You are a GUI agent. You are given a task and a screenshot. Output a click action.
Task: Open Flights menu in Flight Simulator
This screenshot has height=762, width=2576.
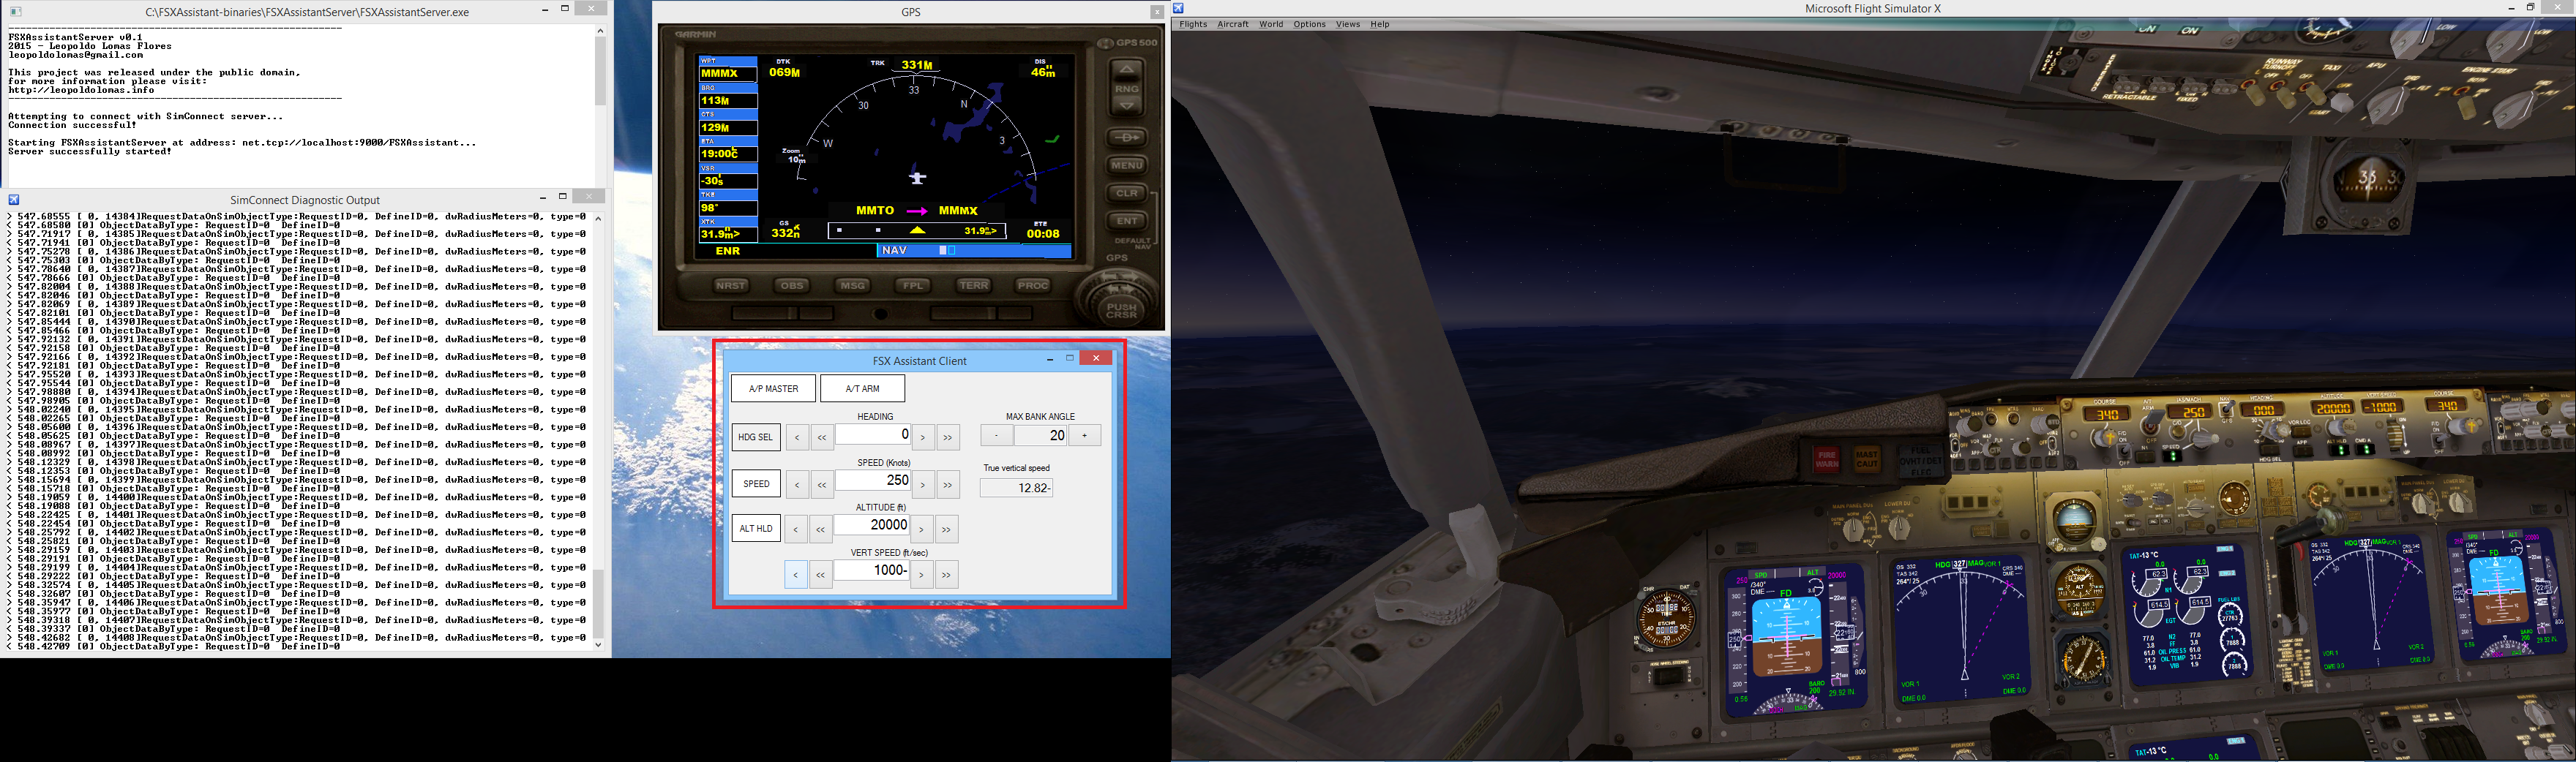[1193, 24]
